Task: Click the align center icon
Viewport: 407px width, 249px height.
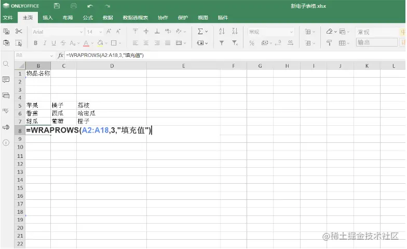Action: (x=146, y=43)
